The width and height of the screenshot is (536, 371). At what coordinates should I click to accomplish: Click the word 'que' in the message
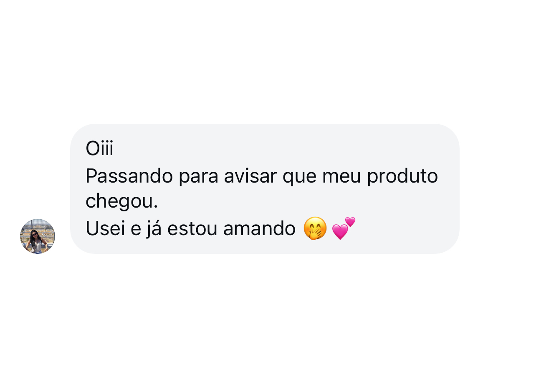pyautogui.click(x=299, y=176)
